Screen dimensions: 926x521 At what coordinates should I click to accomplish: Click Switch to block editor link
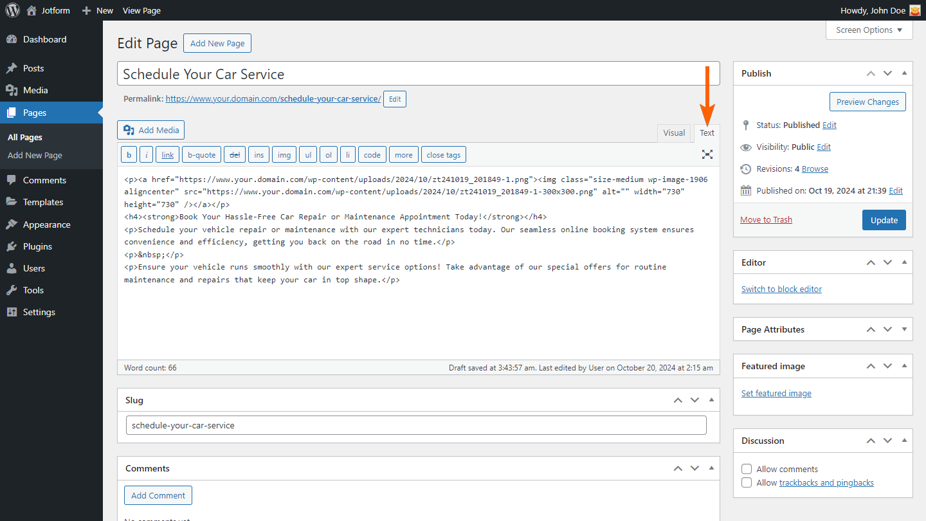(781, 289)
